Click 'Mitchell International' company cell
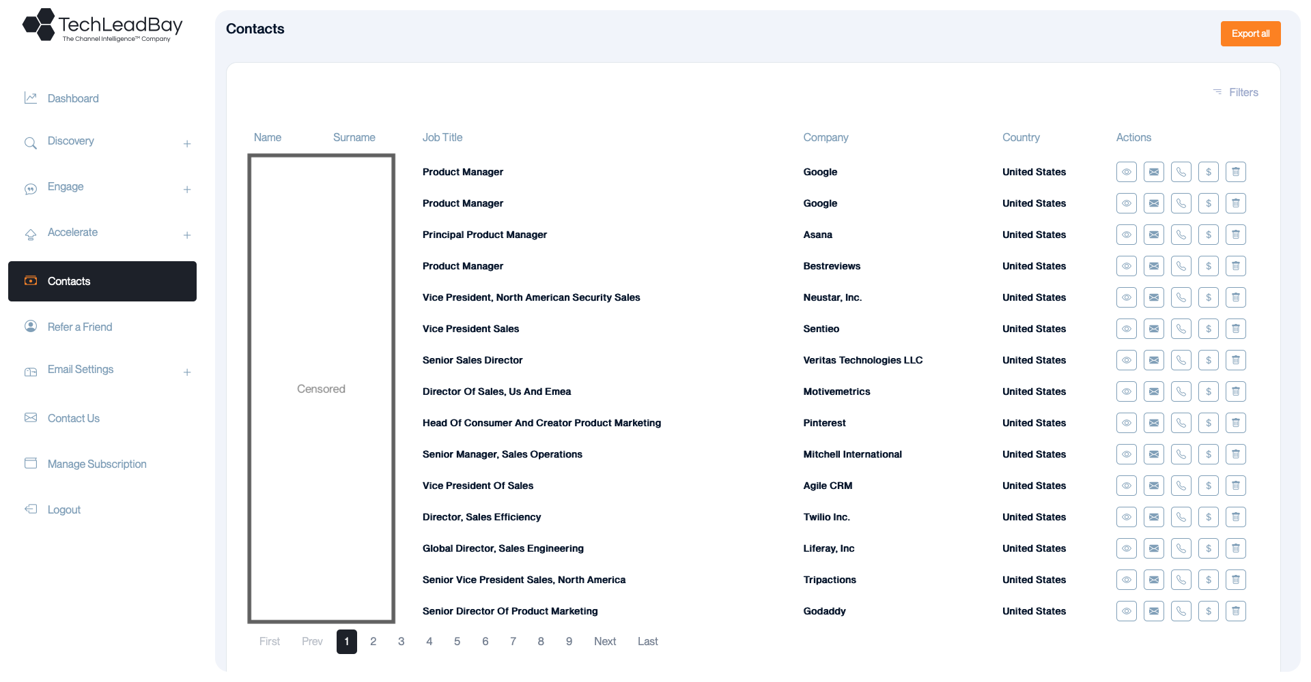 [853, 454]
